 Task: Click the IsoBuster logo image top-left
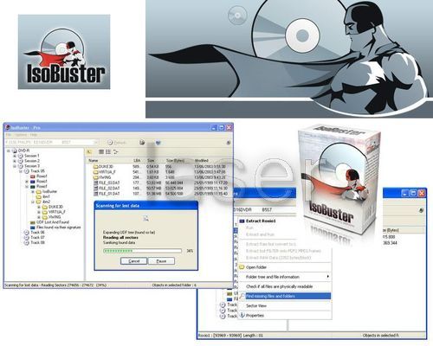coord(64,52)
